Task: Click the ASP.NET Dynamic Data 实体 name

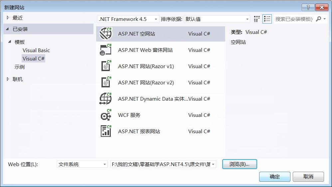Action: click(x=153, y=99)
